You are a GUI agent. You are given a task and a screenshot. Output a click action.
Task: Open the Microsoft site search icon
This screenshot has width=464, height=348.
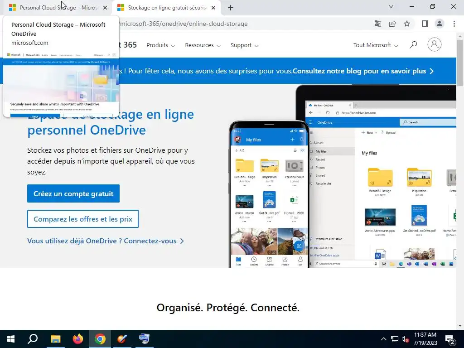click(x=413, y=45)
